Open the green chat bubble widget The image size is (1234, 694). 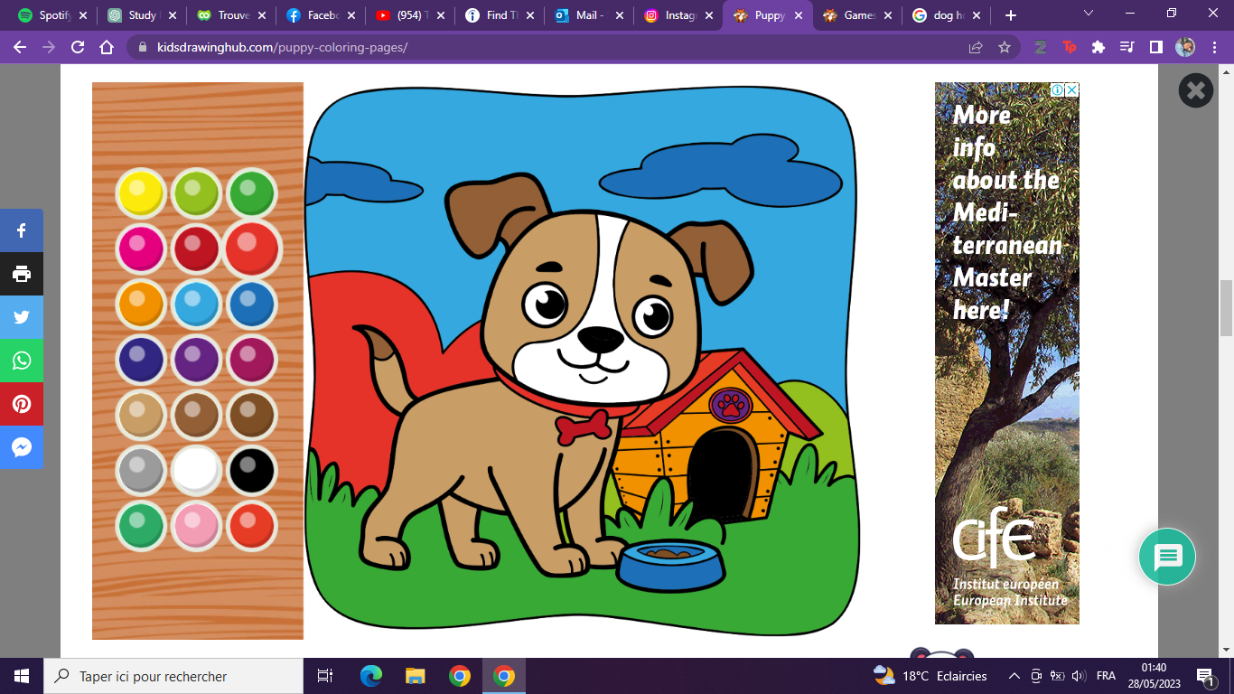[x=1167, y=557]
